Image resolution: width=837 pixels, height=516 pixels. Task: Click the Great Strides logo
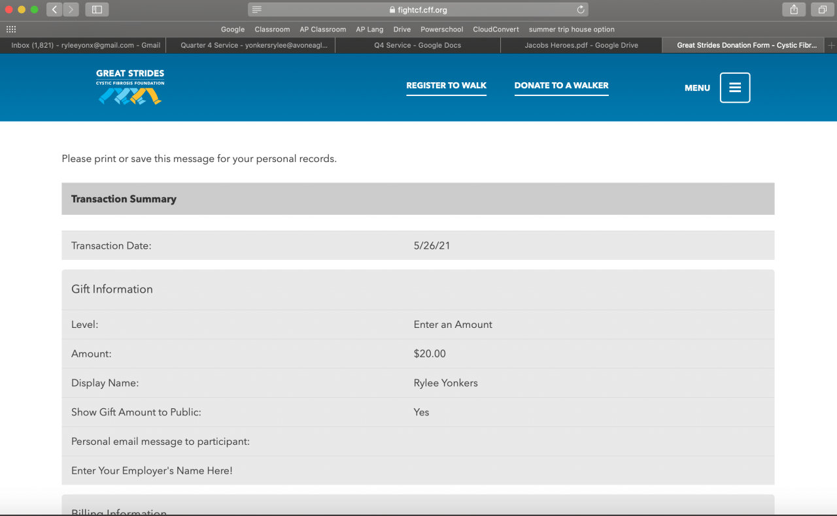[130, 87]
